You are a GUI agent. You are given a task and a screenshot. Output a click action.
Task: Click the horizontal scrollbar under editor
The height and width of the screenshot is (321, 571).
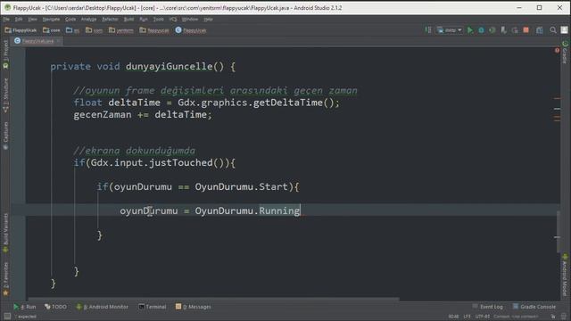click(x=214, y=300)
